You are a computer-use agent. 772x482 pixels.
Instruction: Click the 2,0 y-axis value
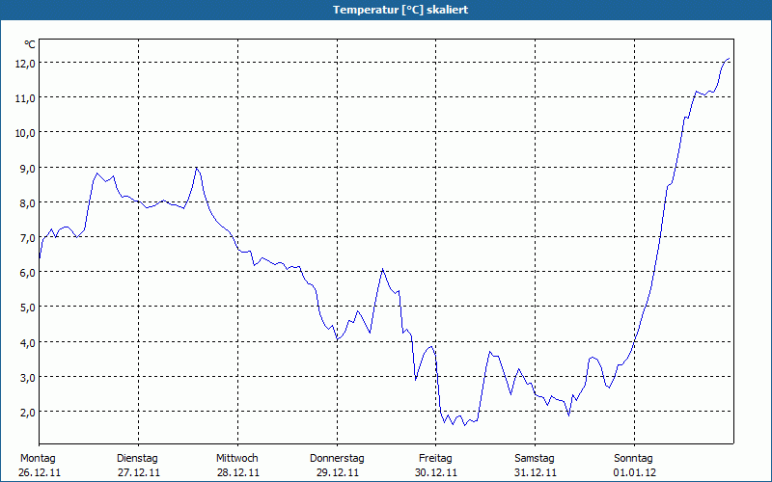pos(28,413)
